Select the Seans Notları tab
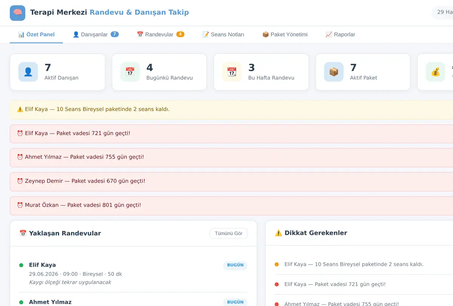 click(x=223, y=35)
